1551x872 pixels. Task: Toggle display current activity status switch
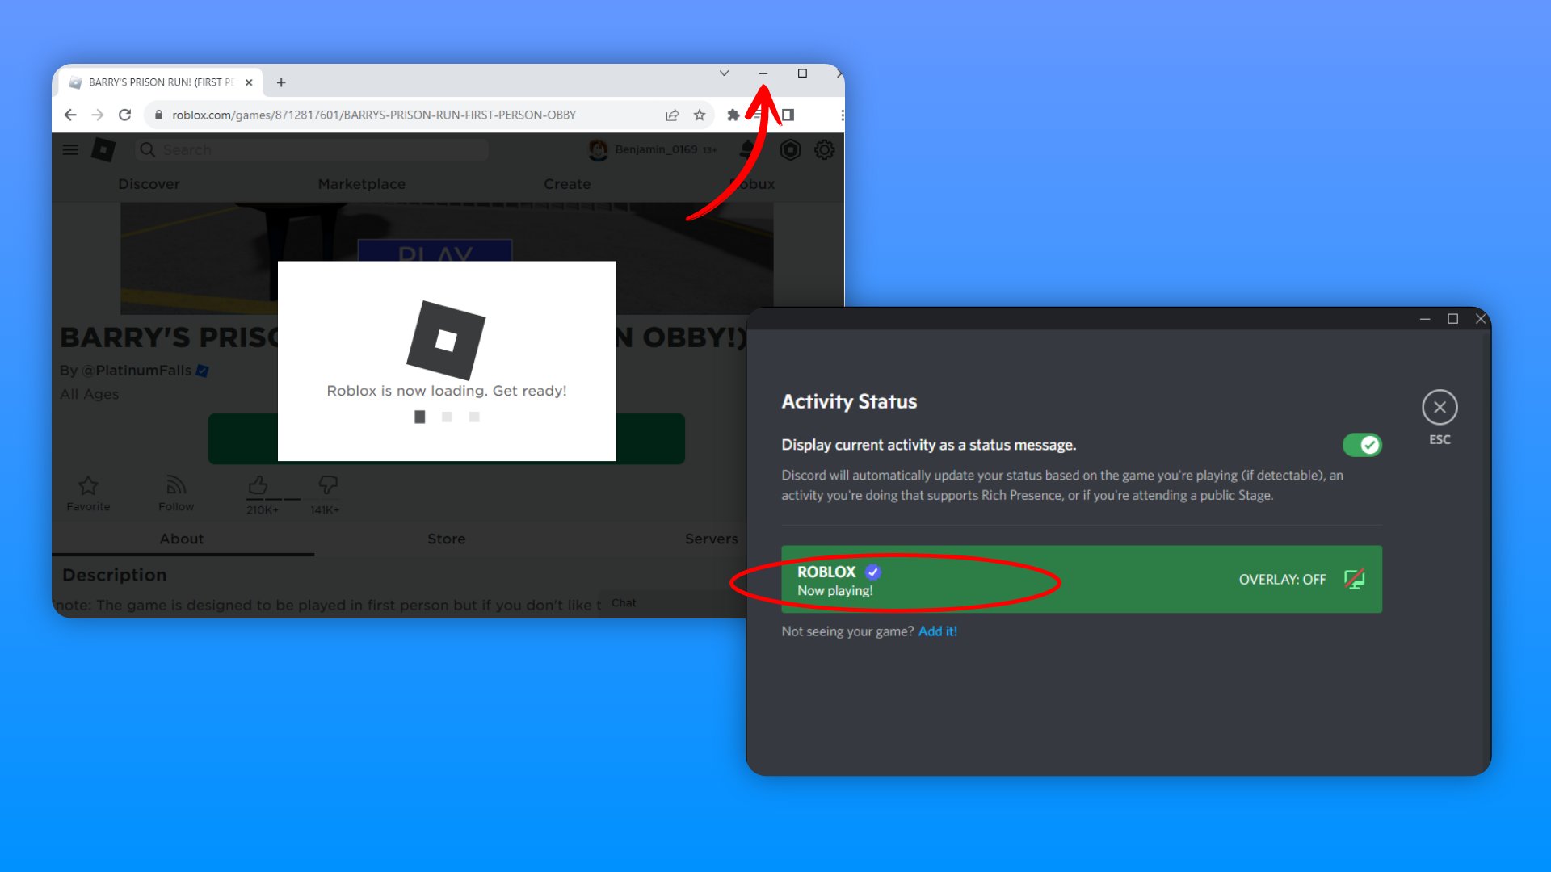pyautogui.click(x=1362, y=445)
